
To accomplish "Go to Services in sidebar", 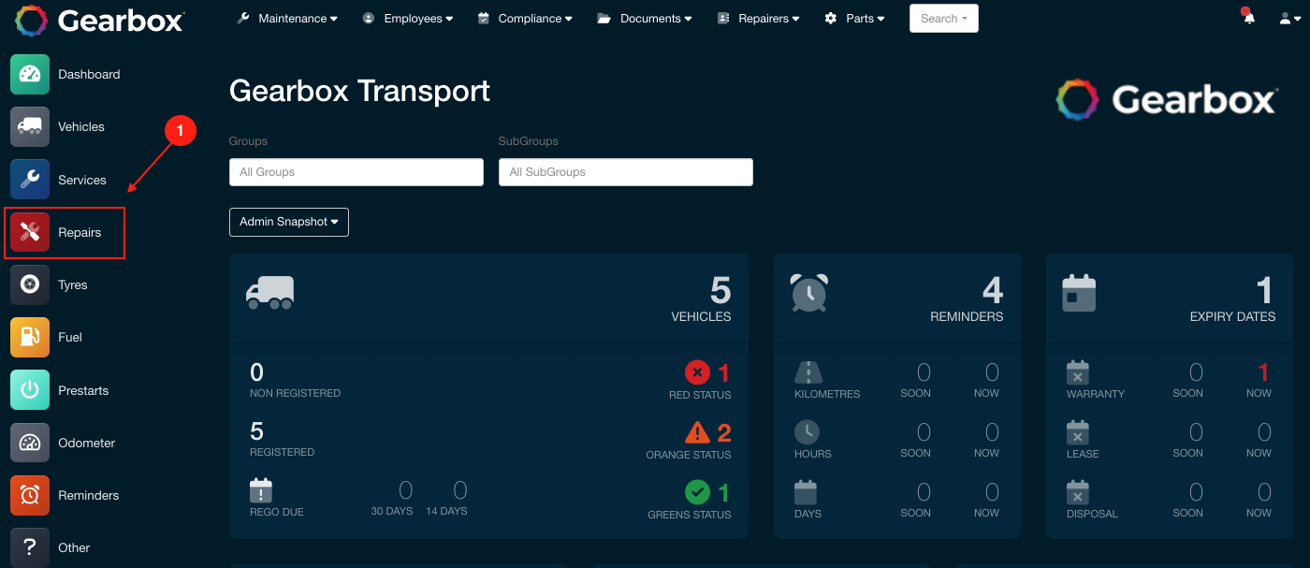I will tap(82, 180).
